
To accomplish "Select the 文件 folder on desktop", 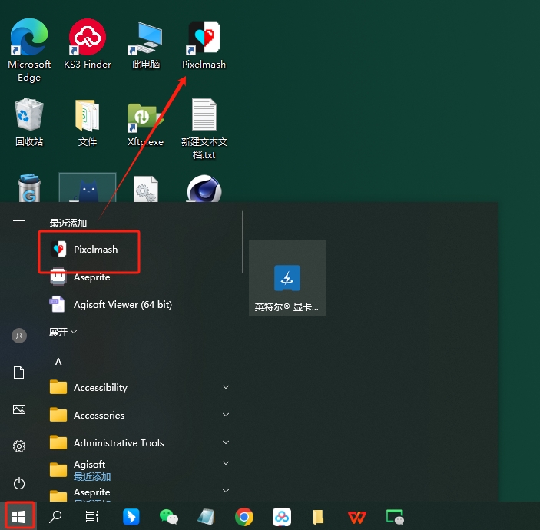I will pyautogui.click(x=88, y=122).
